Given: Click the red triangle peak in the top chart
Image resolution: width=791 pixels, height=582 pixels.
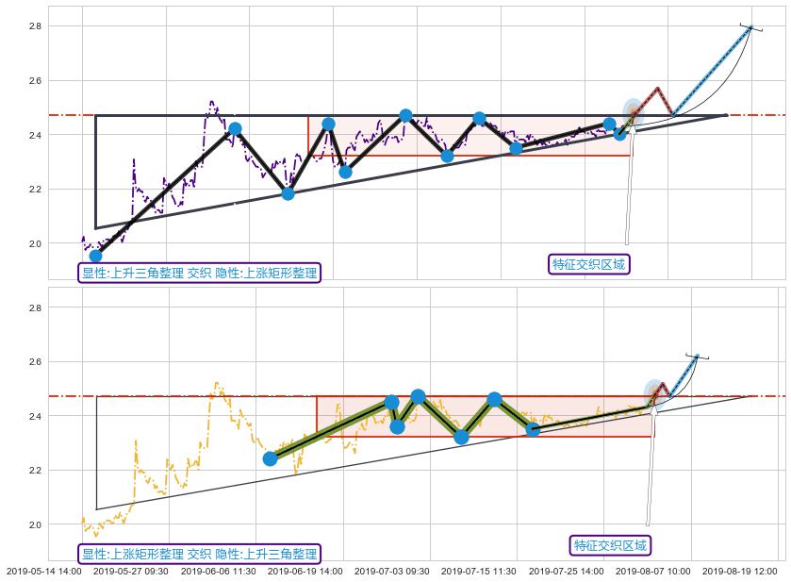Looking at the screenshot, I should coord(657,89).
